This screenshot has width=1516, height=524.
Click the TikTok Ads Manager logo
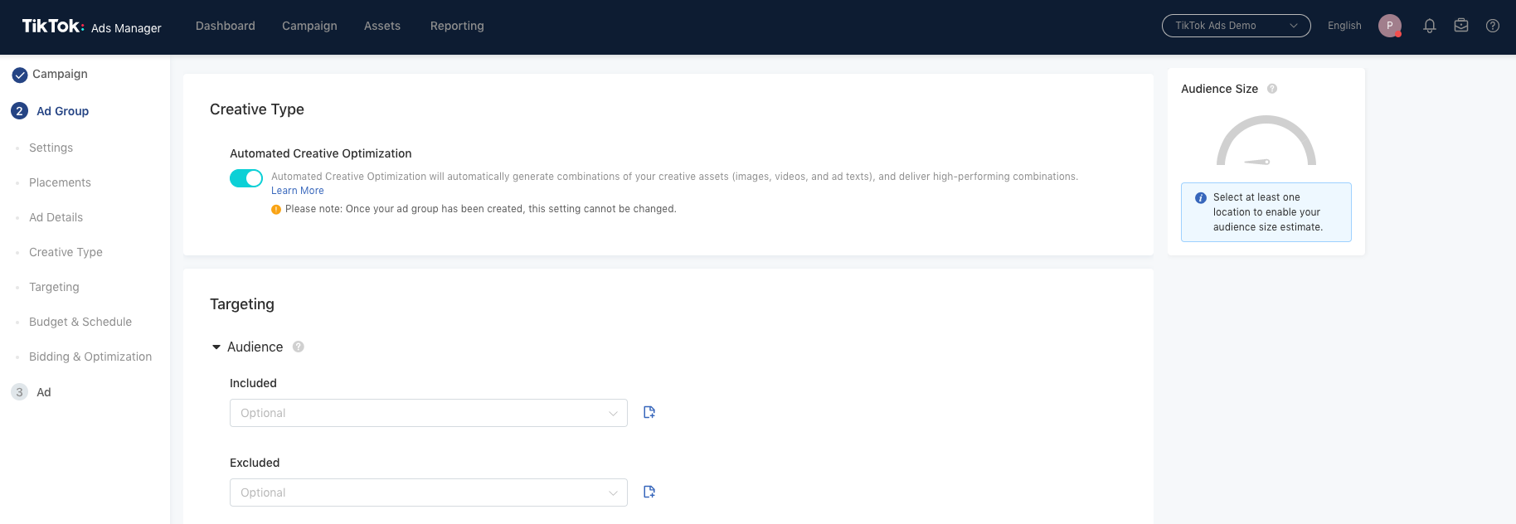(x=91, y=27)
